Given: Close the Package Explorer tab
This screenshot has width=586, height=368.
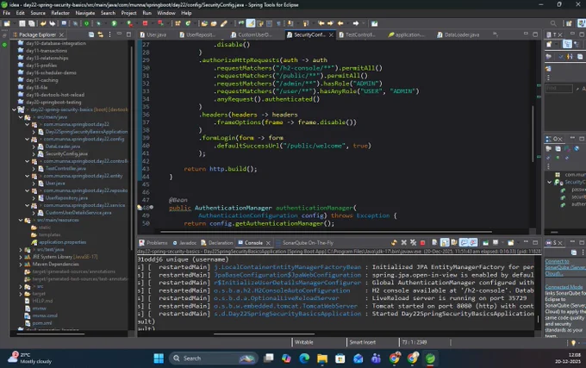Looking at the screenshot, I should 62,34.
